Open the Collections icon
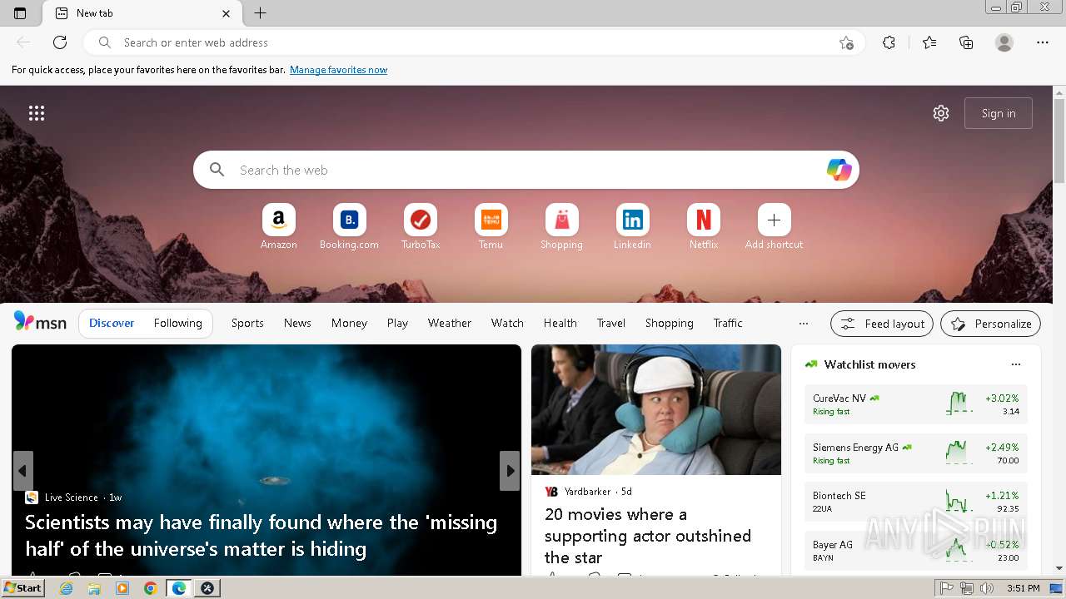Screen dimensions: 1066x599 point(966,42)
